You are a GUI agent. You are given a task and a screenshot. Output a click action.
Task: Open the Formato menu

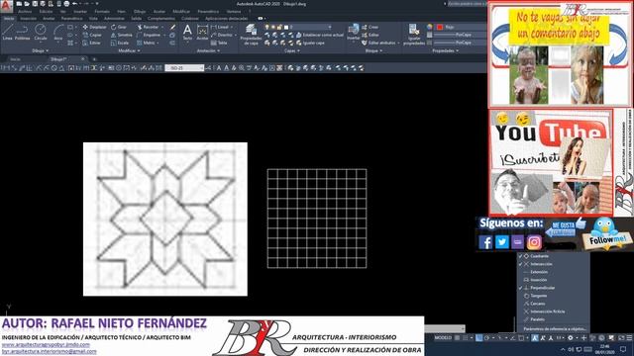pos(102,12)
